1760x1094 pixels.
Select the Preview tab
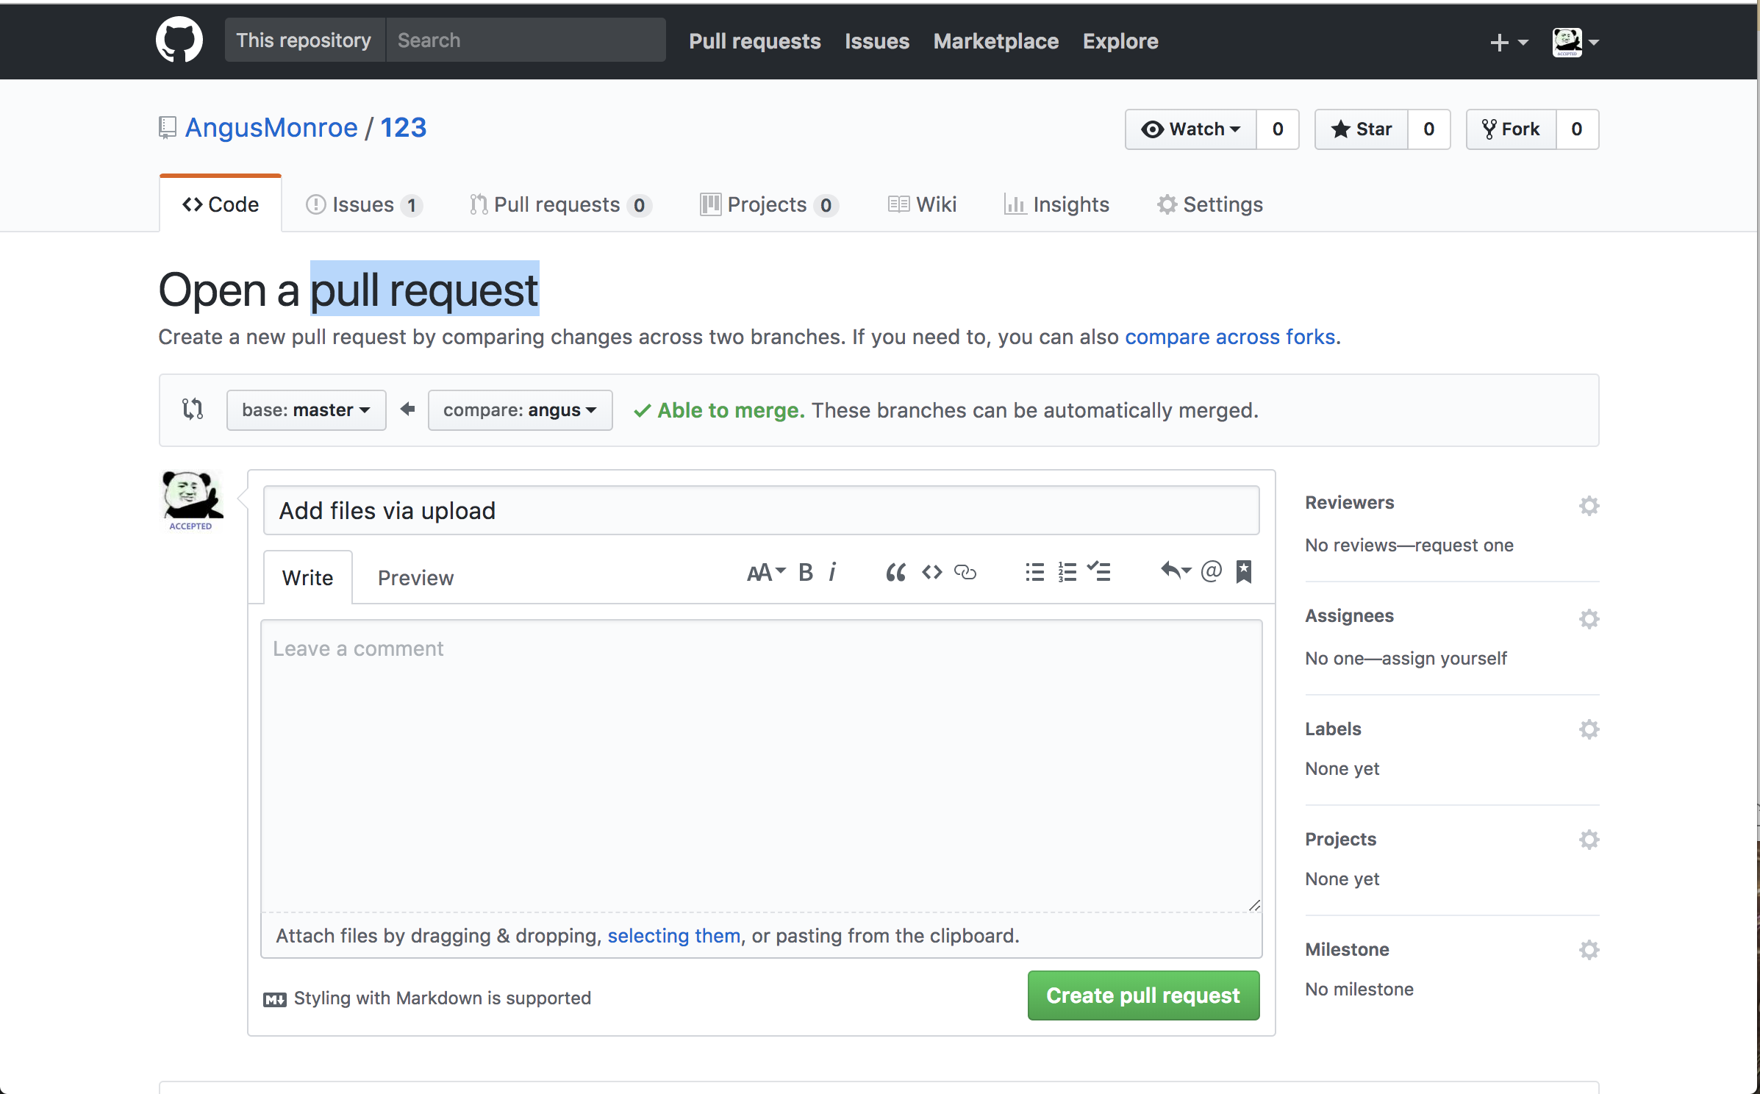coord(415,578)
